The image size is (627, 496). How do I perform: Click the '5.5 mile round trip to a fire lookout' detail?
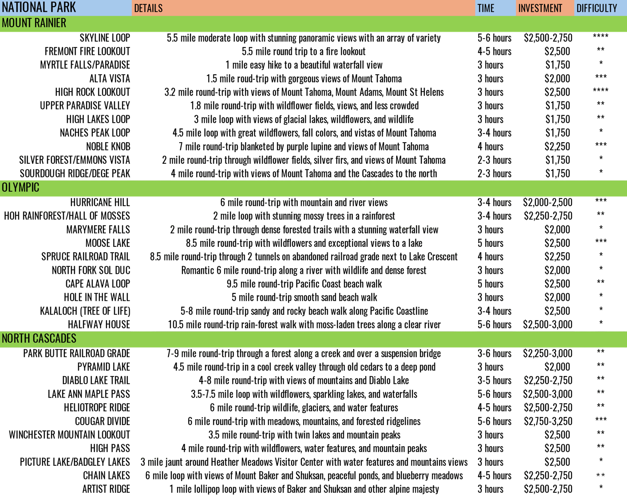pyautogui.click(x=304, y=51)
